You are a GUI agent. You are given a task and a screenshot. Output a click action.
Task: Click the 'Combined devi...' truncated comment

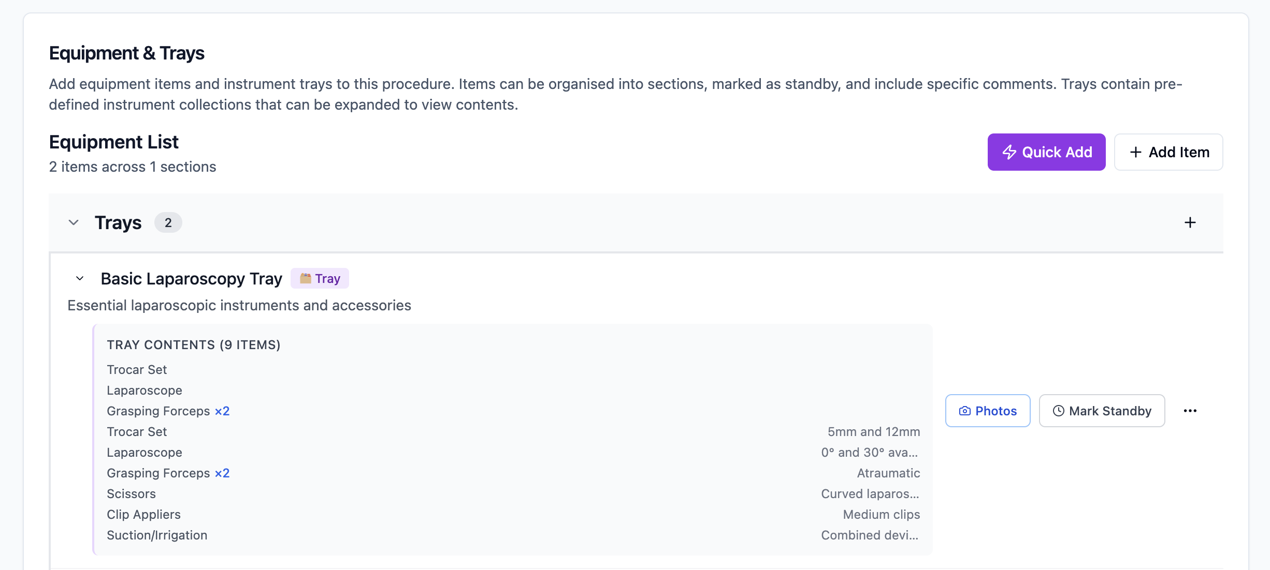[869, 535]
